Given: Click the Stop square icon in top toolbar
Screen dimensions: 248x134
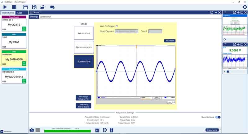Looking at the screenshot, I should 14,7.
